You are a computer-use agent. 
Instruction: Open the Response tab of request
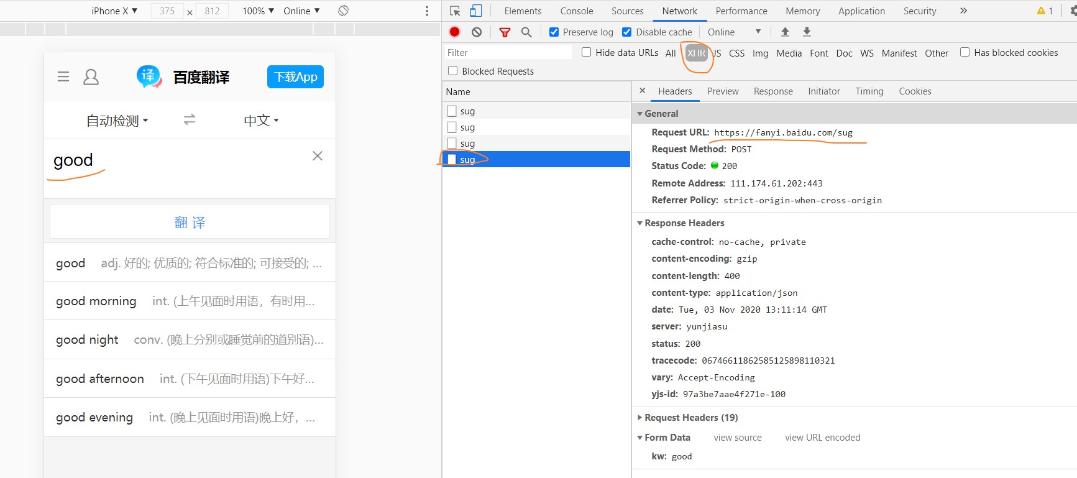(773, 91)
